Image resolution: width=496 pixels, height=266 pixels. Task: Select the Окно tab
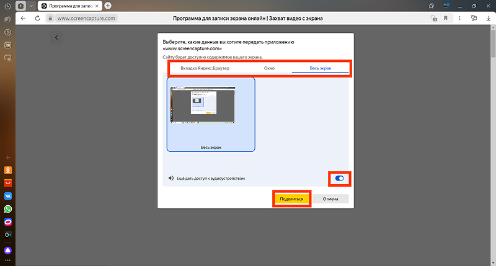click(269, 68)
